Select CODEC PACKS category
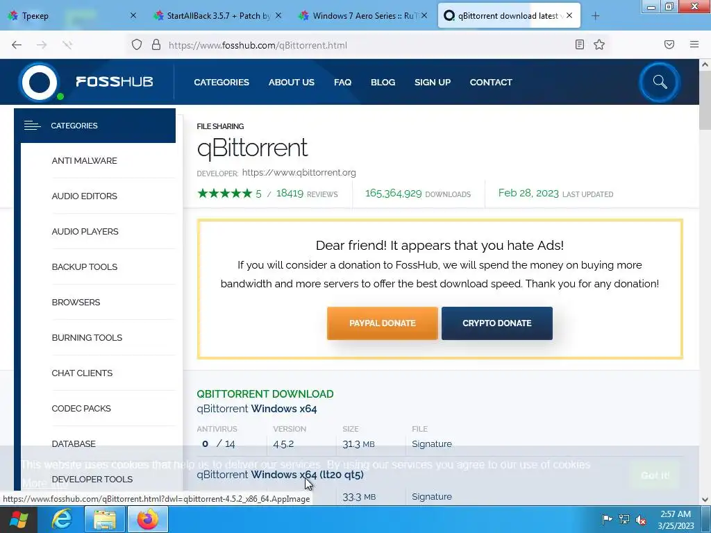Image resolution: width=711 pixels, height=533 pixels. coord(81,408)
